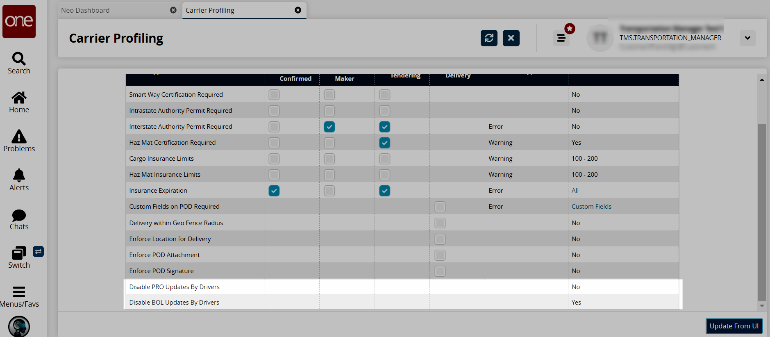This screenshot has height=337, width=770.
Task: Select the Disable PRO Updates By Drivers row label
Action: 174,287
